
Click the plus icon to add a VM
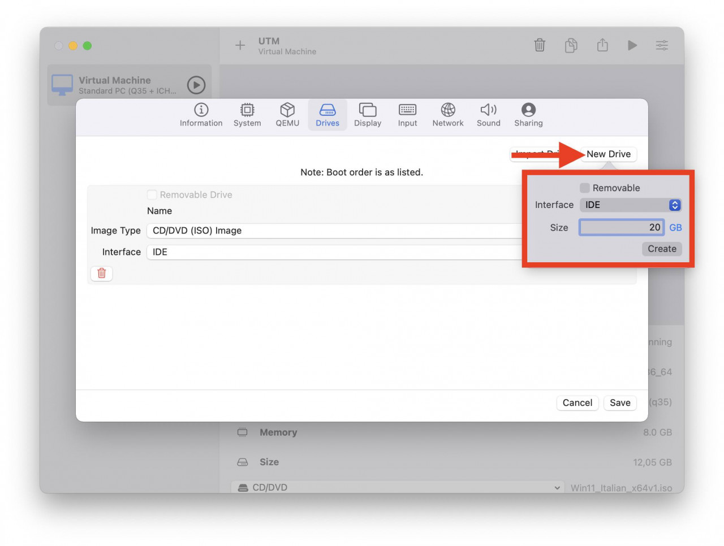[x=240, y=45]
